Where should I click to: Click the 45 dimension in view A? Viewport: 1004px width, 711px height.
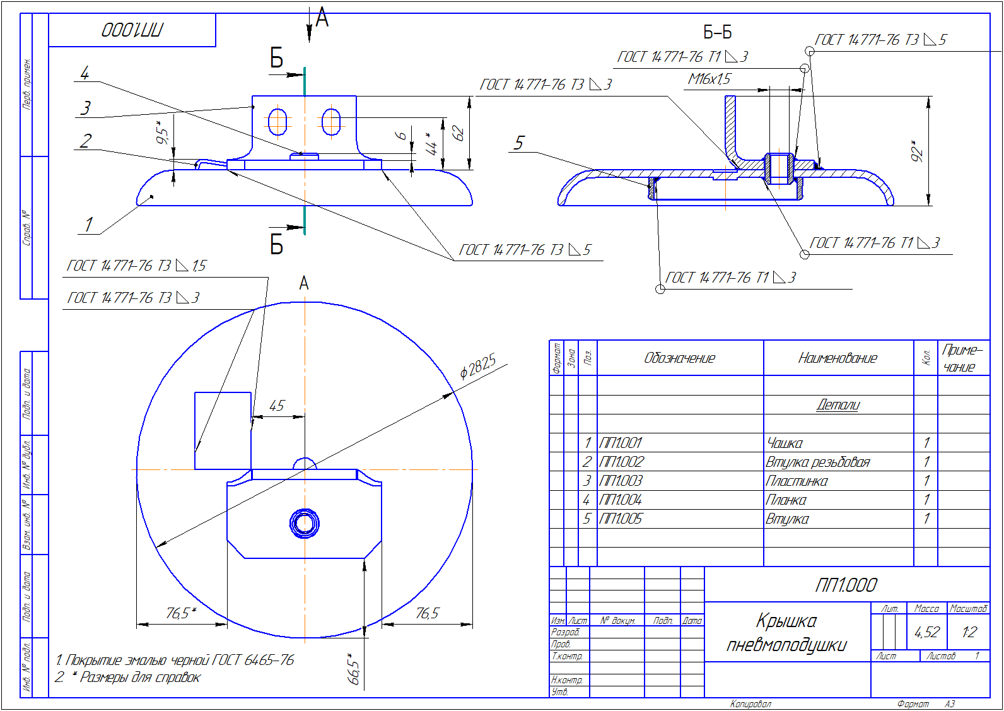coord(277,406)
